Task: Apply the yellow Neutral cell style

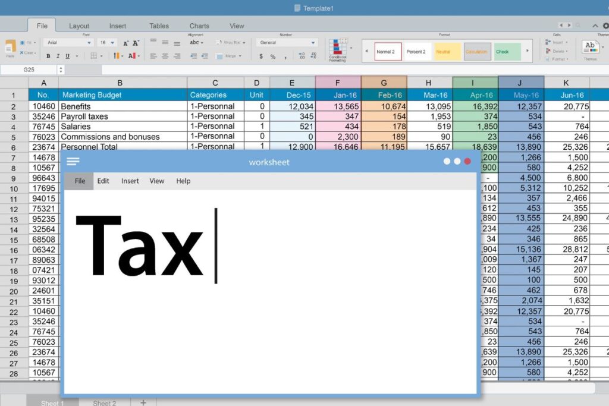Action: point(447,52)
